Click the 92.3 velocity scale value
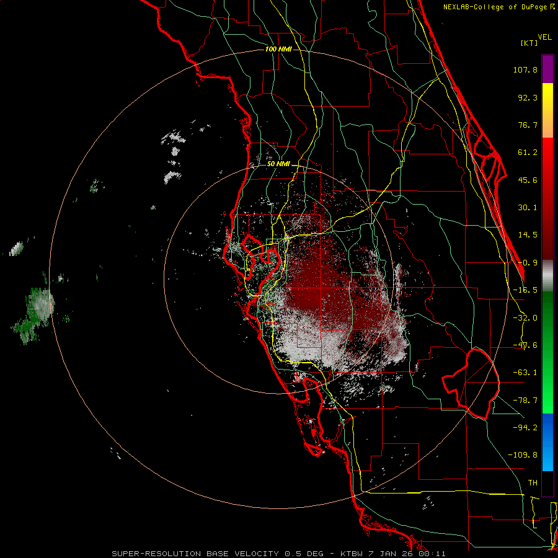 click(528, 97)
